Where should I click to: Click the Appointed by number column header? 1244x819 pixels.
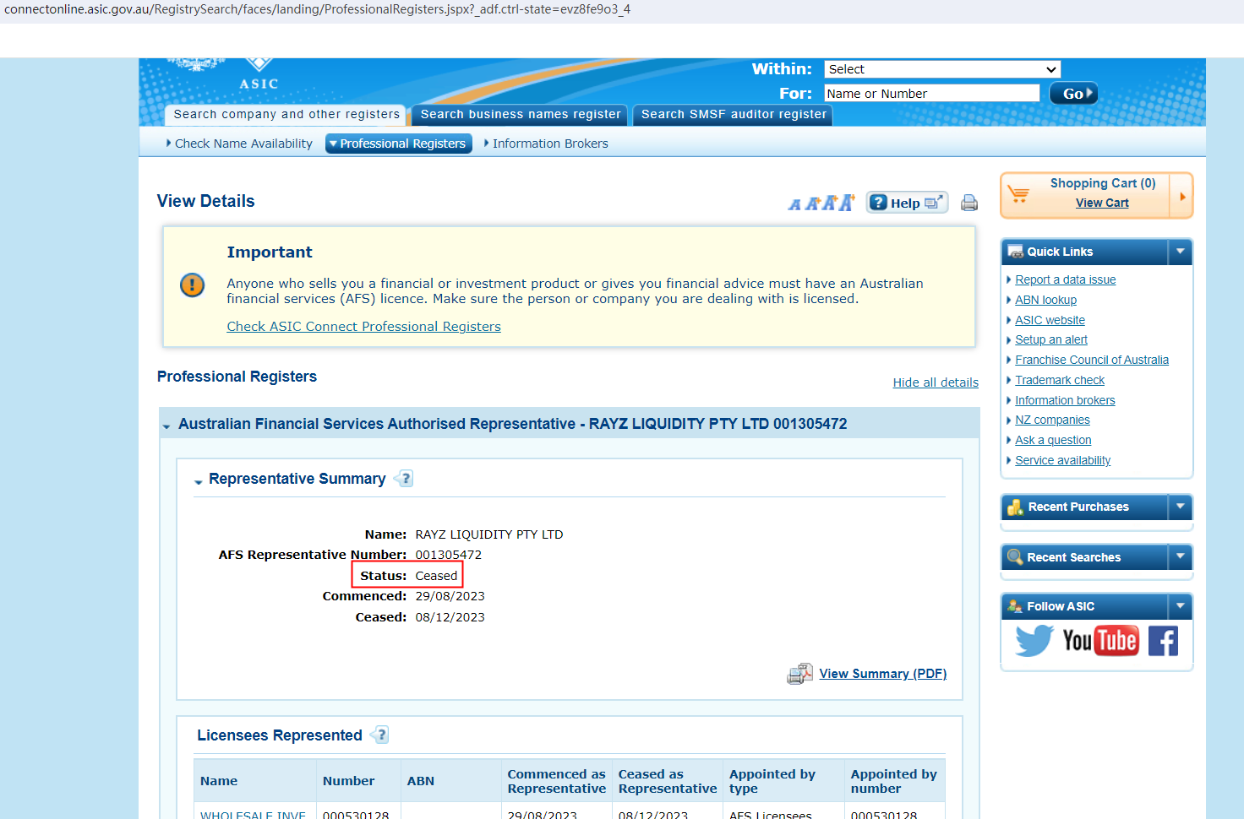894,781
